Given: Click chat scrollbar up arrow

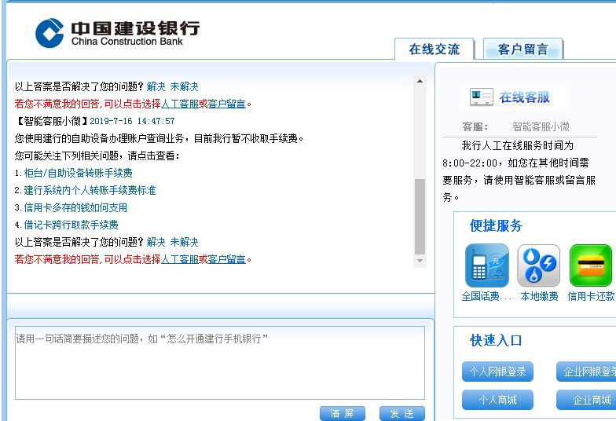Looking at the screenshot, I should [420, 82].
